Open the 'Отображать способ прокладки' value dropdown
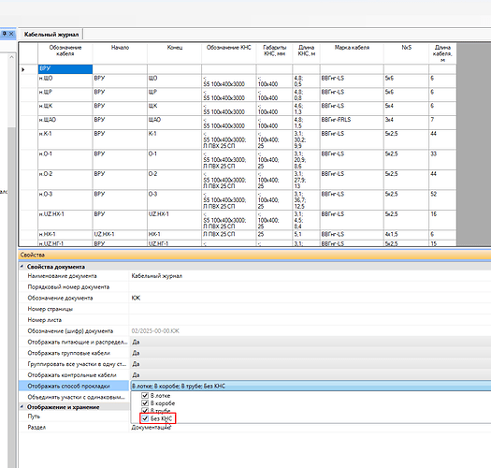This screenshot has width=491, height=468. click(310, 386)
